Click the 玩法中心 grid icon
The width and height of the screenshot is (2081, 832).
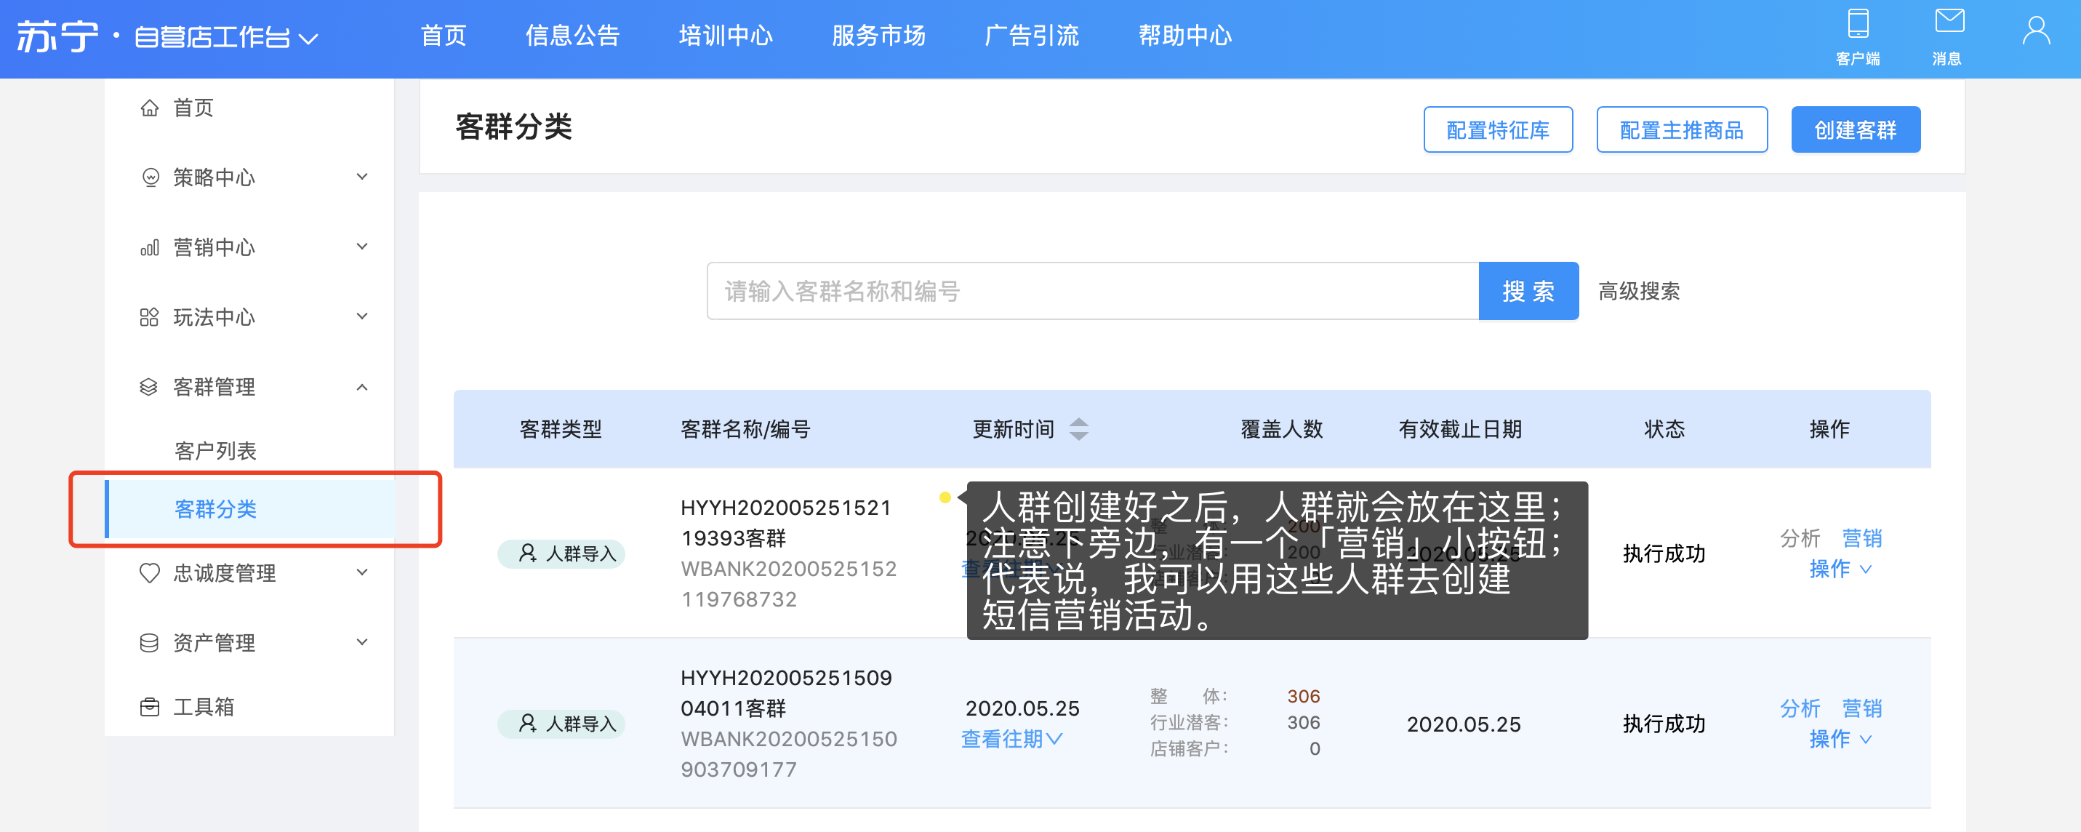point(150,317)
